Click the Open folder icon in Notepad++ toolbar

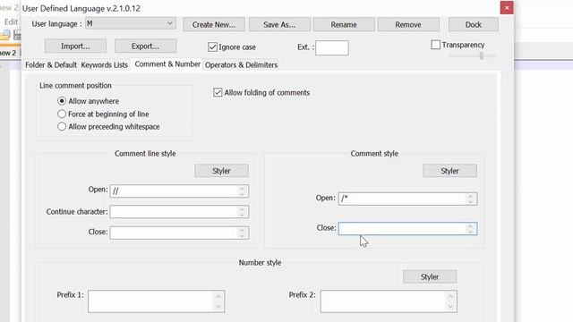click(4, 35)
